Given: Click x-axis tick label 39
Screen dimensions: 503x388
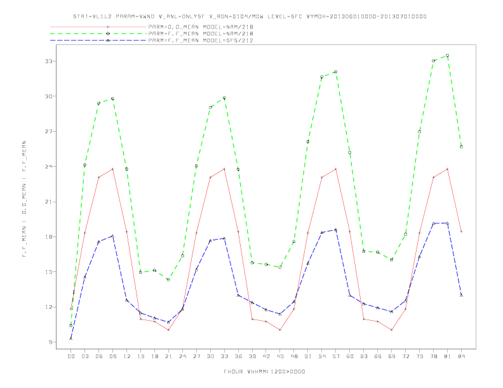Looking at the screenshot, I should coord(252,356).
